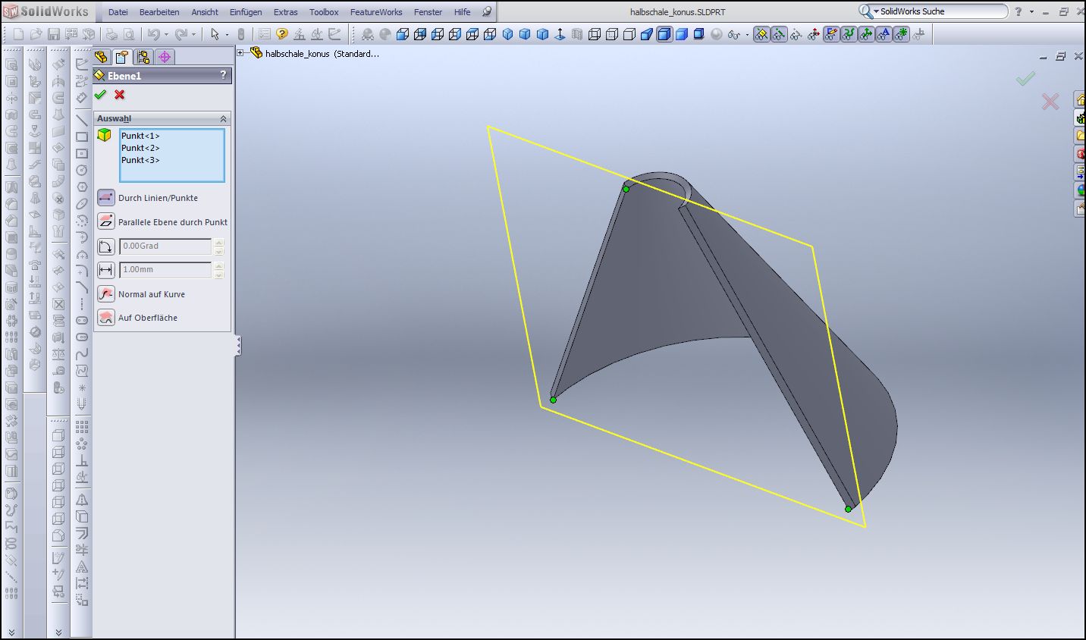This screenshot has width=1086, height=640.
Task: Switch to the ConfigurationManager tab icon
Action: pyautogui.click(x=143, y=57)
